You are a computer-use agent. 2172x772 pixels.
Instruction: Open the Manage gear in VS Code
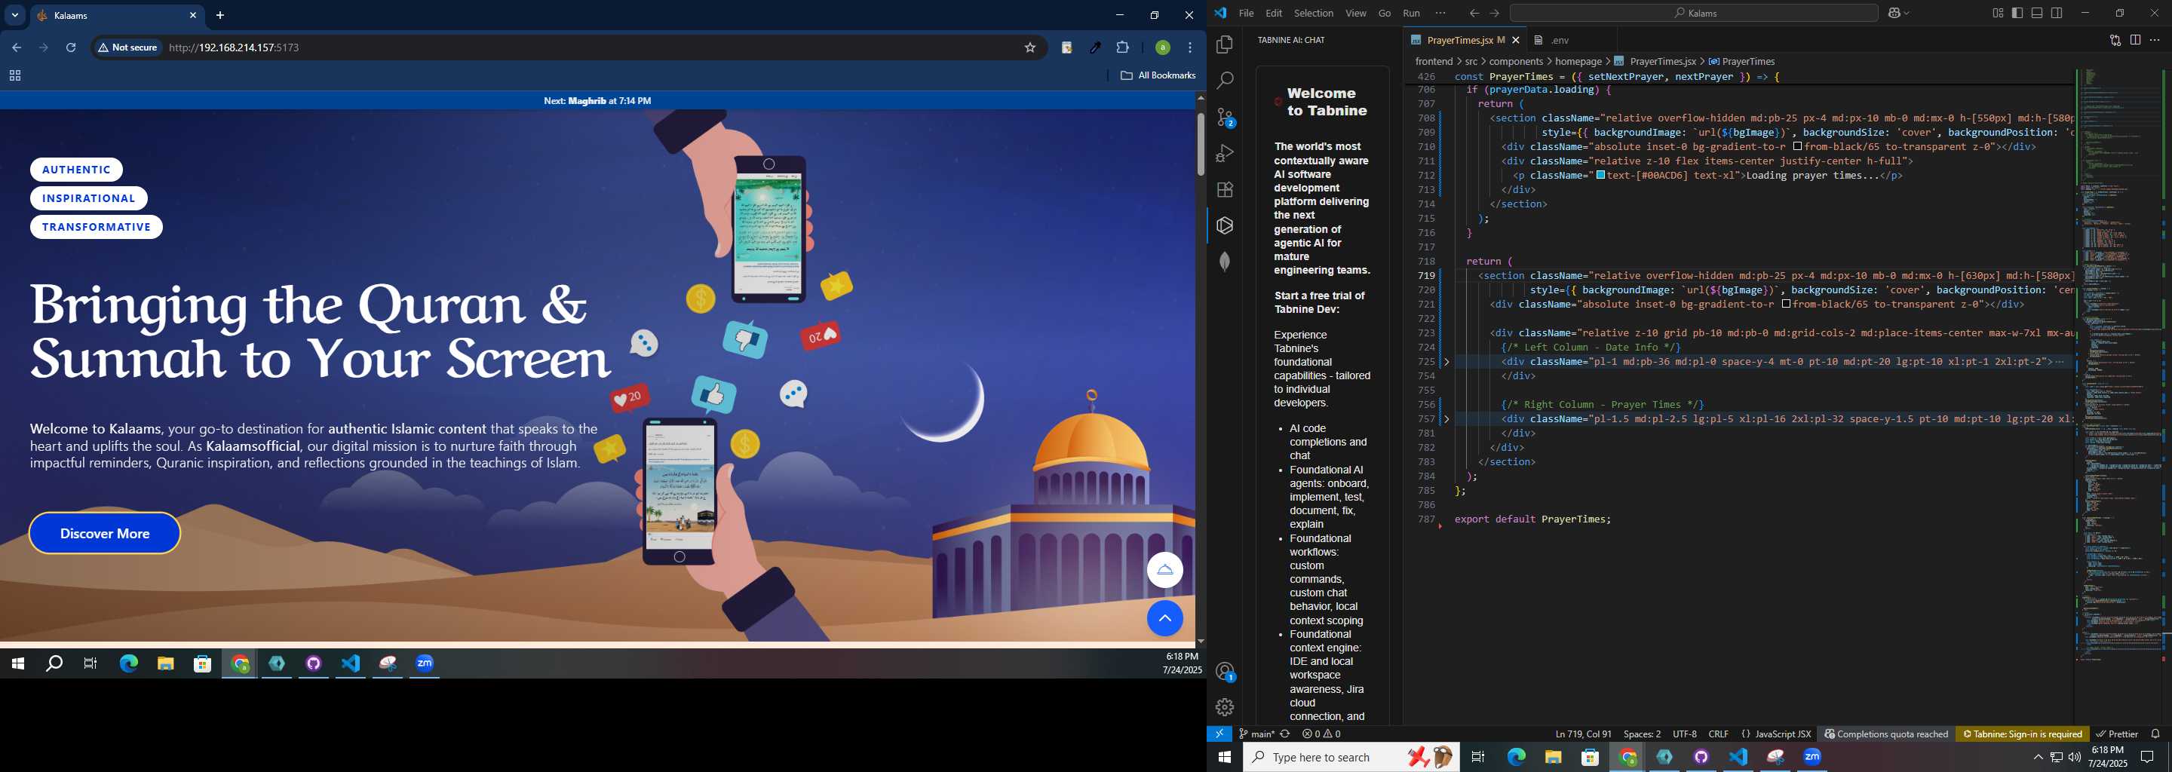(x=1225, y=707)
